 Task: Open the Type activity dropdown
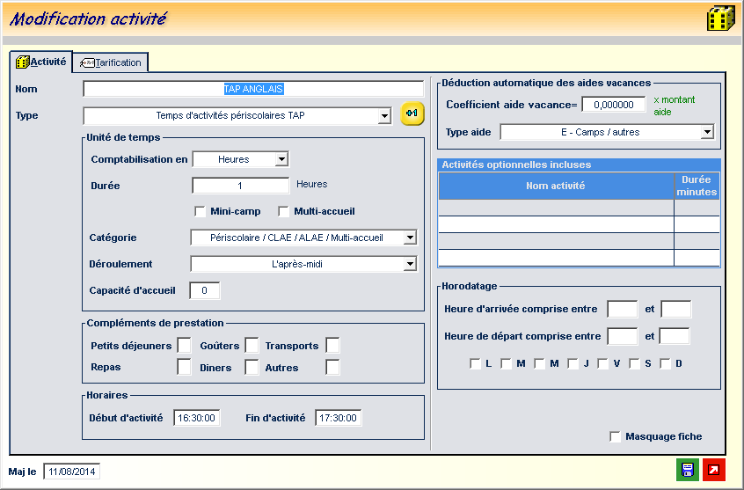383,116
